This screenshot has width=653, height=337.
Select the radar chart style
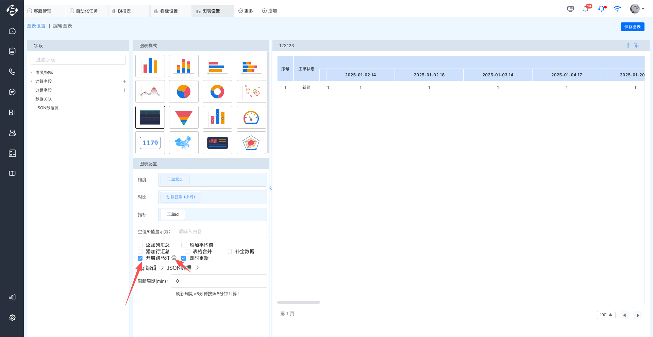tap(251, 143)
